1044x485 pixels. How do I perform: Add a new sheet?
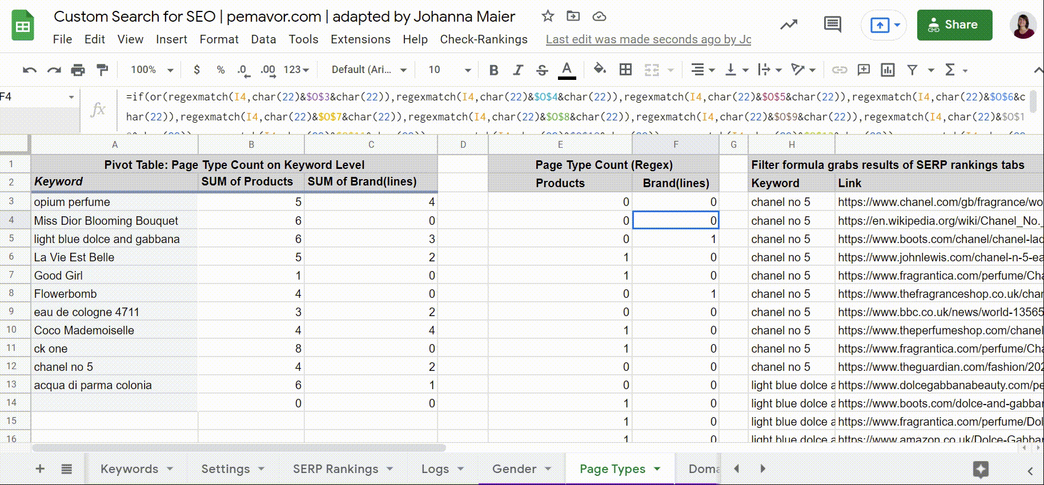coord(40,469)
